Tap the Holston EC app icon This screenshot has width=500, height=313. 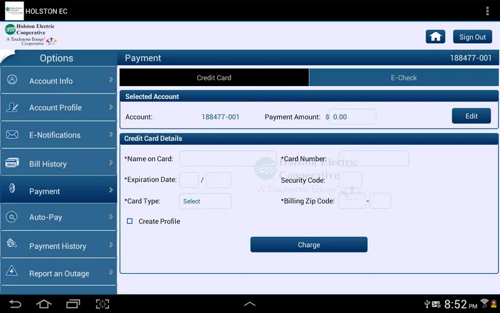click(x=14, y=11)
